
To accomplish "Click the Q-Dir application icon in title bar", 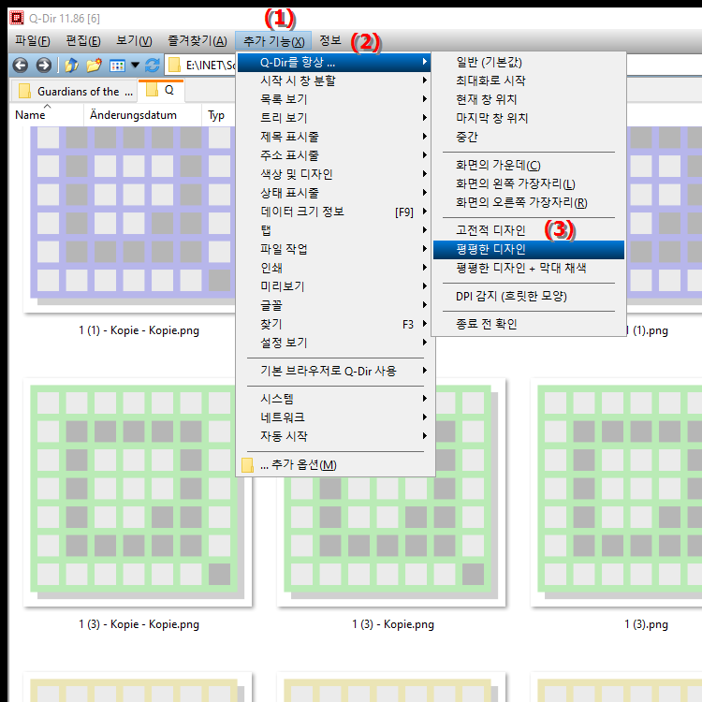I will [17, 18].
